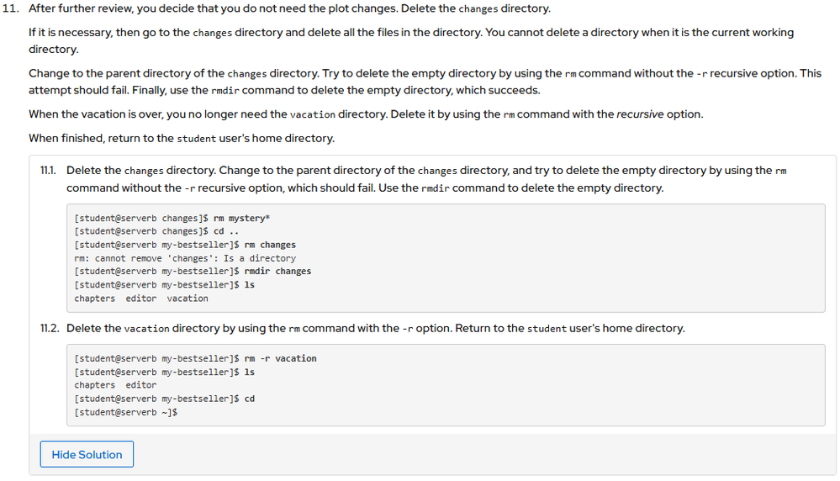Image resolution: width=840 pixels, height=481 pixels.
Task: Click the 'rm changes' command line
Action: 185,245
